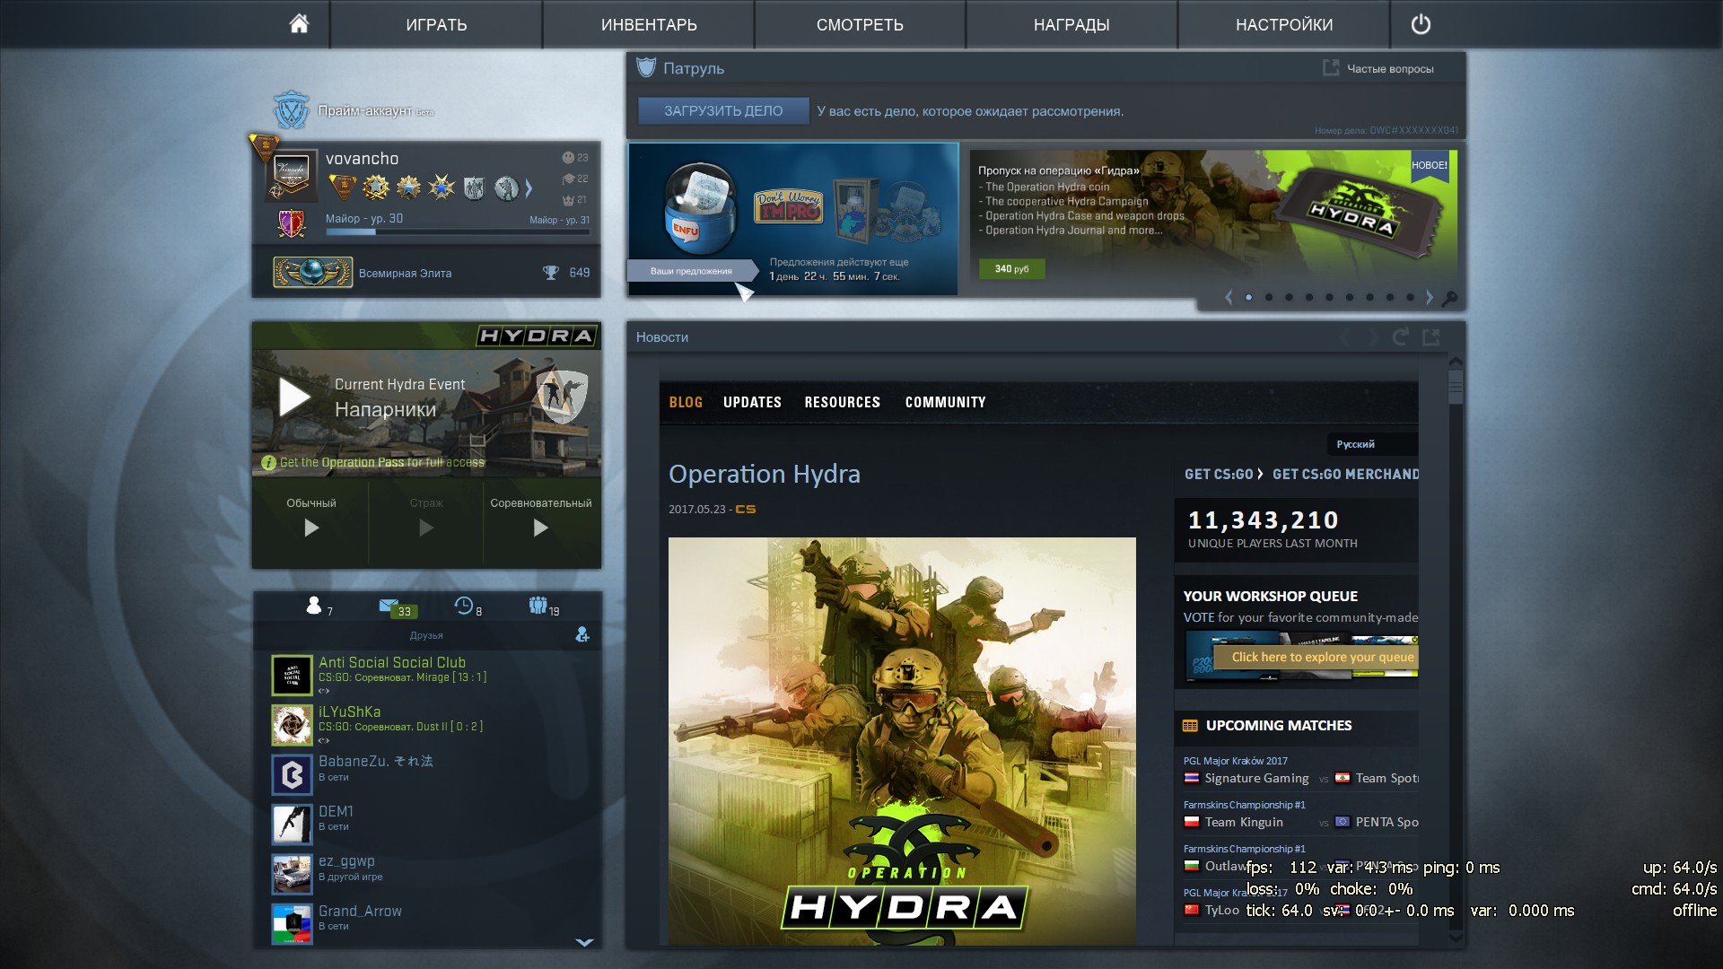Screen dimensions: 1723x969
Task: Play the Current Hydra Event Напарники
Action: click(294, 397)
